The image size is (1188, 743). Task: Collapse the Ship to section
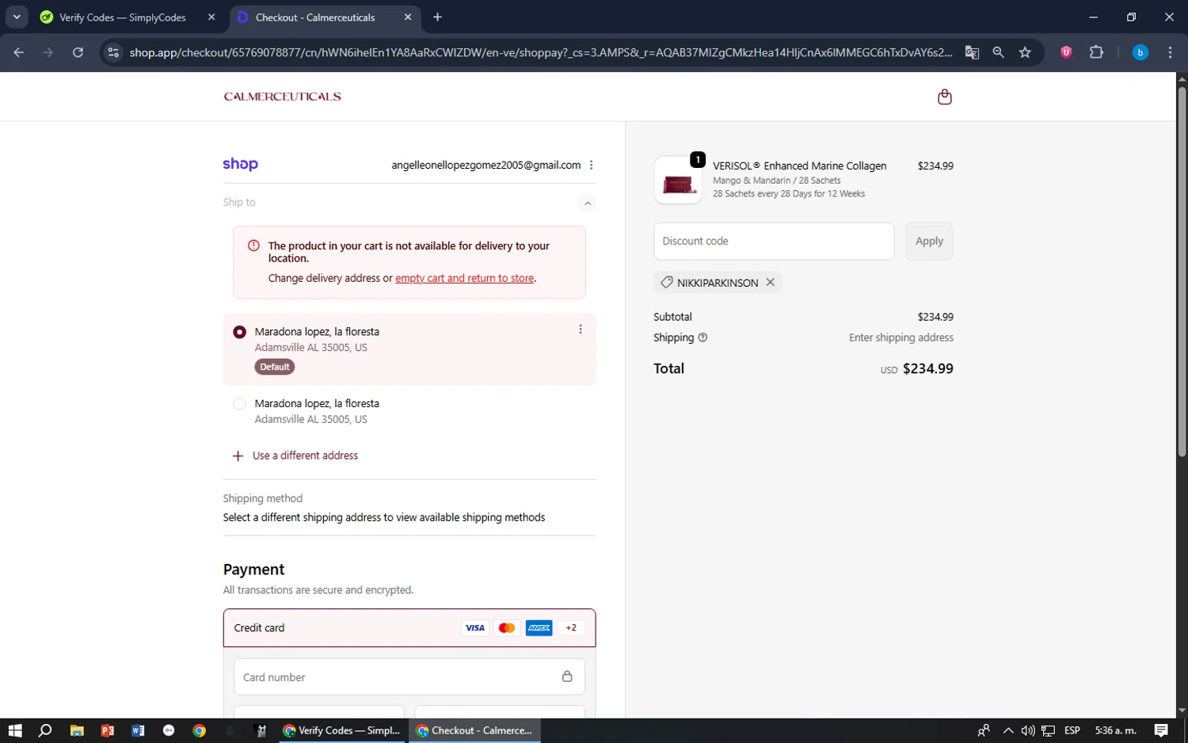point(587,203)
